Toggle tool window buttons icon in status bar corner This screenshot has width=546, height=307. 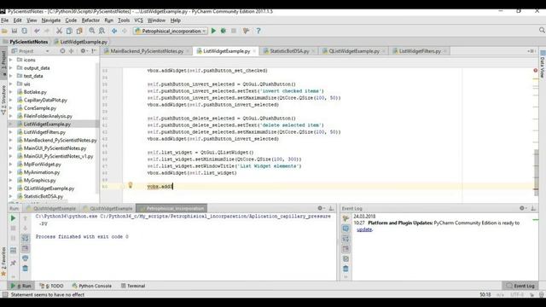[5, 294]
